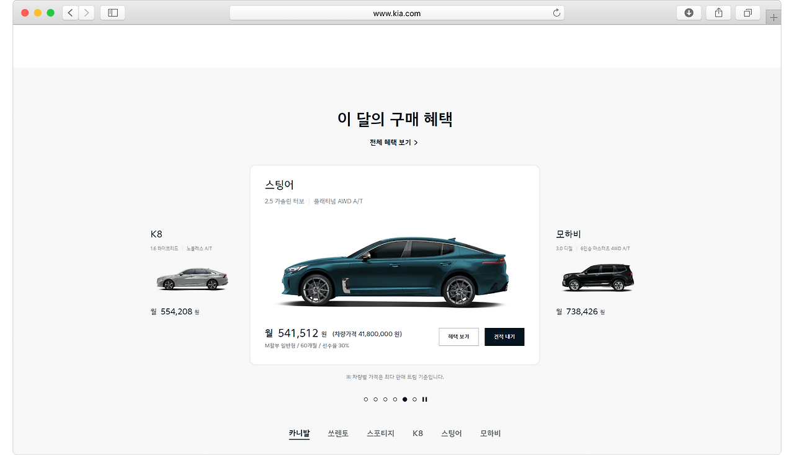Select the third carousel dot

[385, 399]
